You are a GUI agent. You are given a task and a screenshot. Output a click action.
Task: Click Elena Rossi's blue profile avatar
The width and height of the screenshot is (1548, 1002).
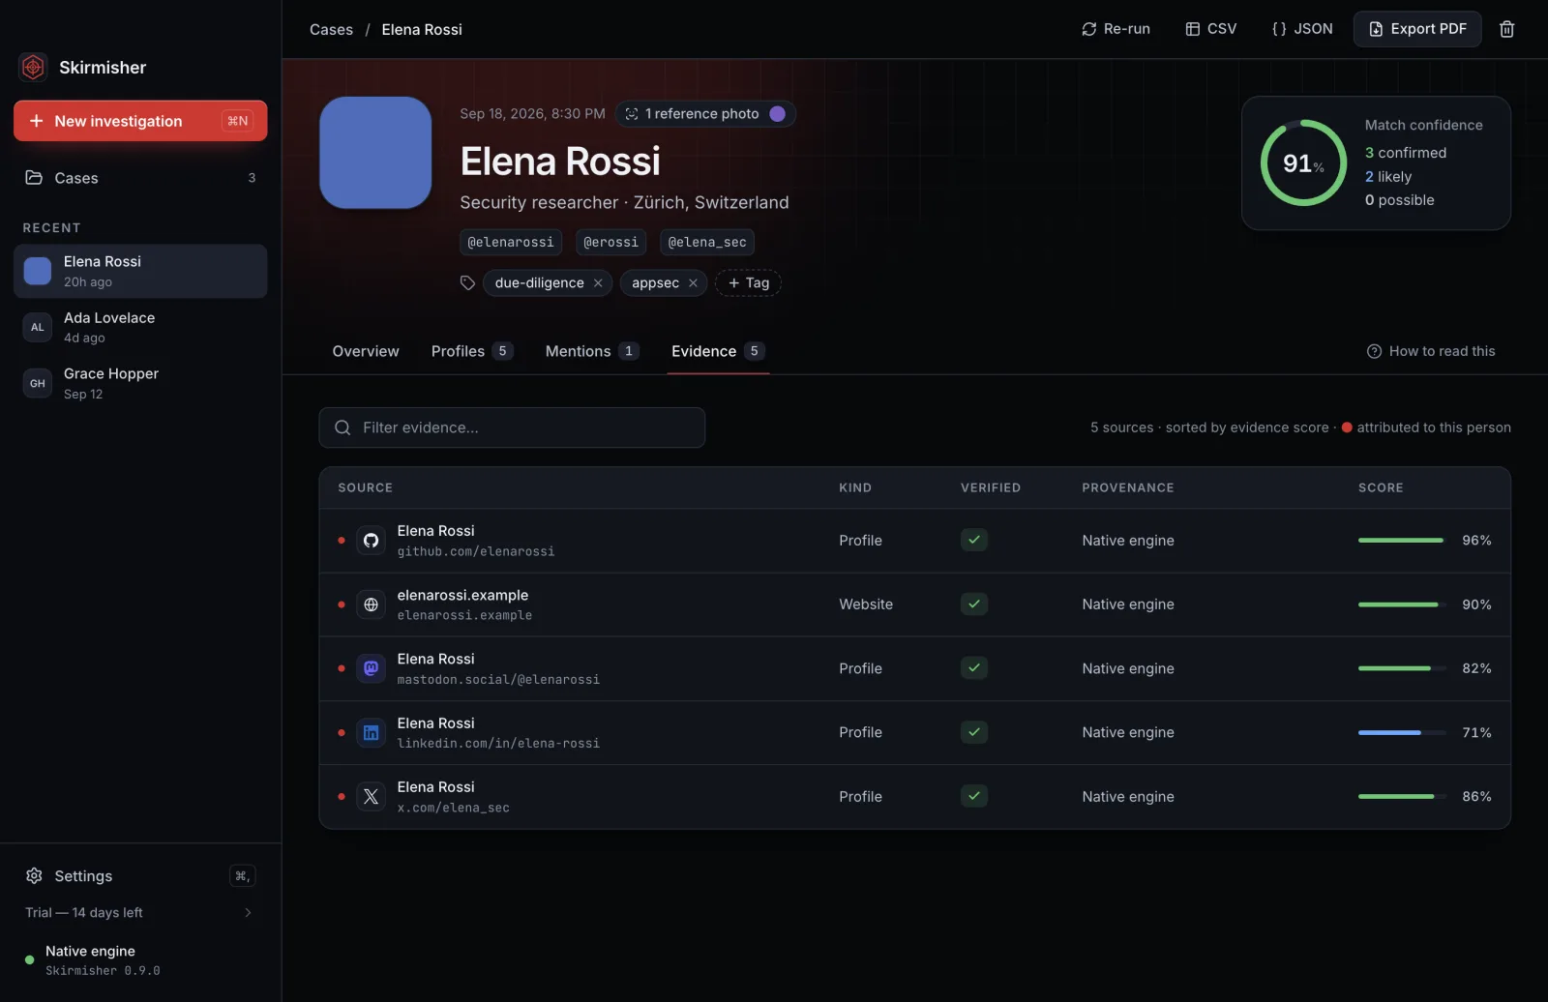tap(375, 152)
